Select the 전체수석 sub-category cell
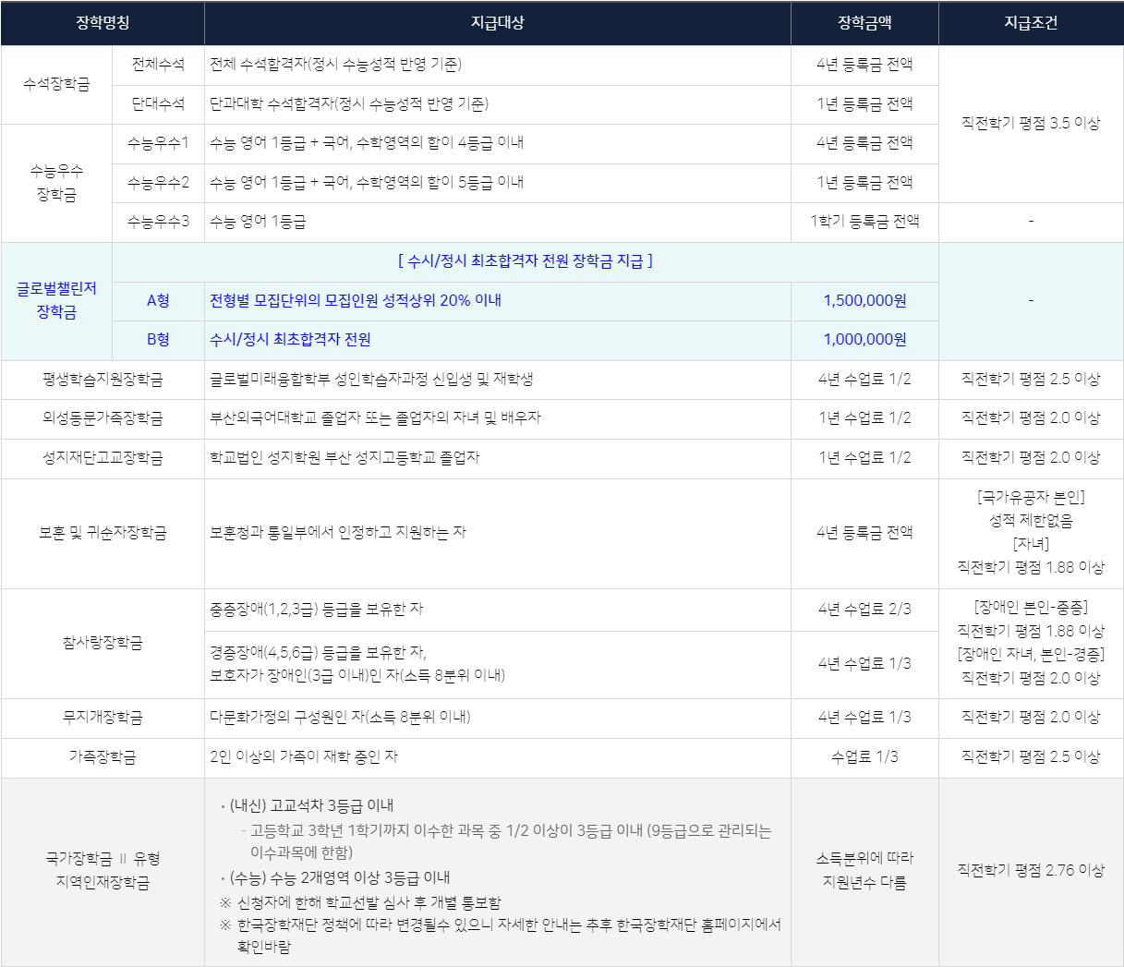Screen dimensions: 1124x967 (158, 65)
